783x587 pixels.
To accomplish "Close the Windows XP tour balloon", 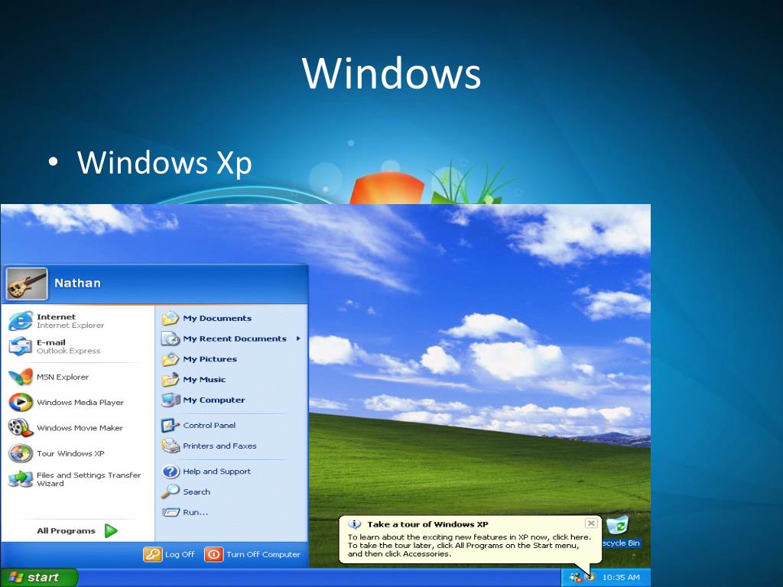I will coord(591,523).
